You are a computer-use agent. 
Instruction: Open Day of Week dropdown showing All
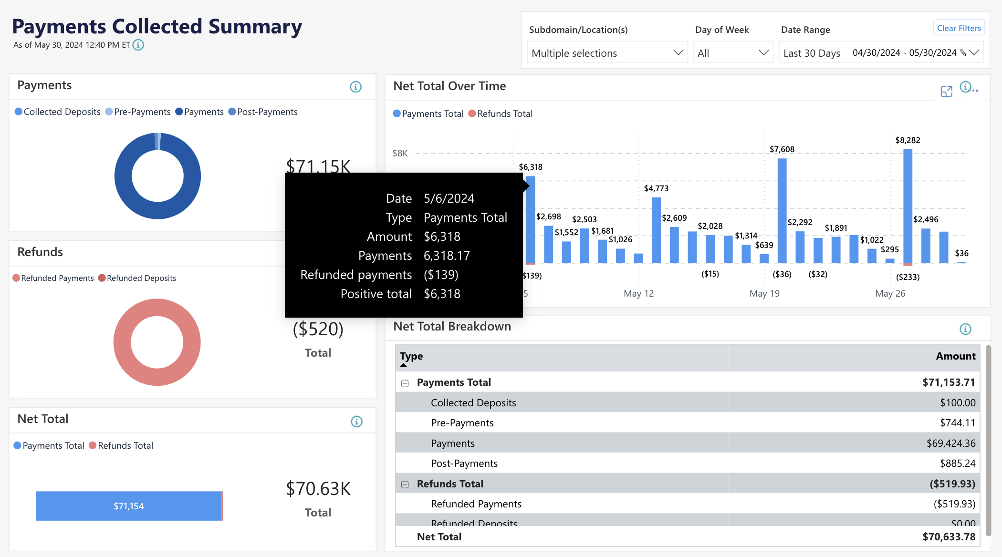(x=733, y=52)
